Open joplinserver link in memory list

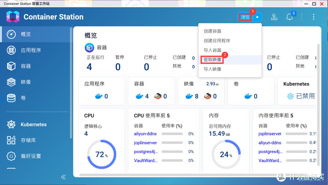[x=270, y=134]
